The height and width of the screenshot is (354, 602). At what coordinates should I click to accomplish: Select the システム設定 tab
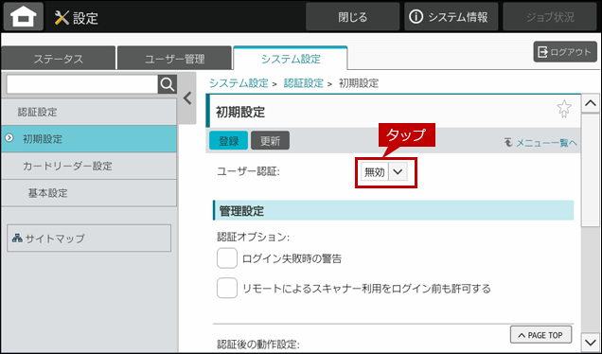coord(291,59)
